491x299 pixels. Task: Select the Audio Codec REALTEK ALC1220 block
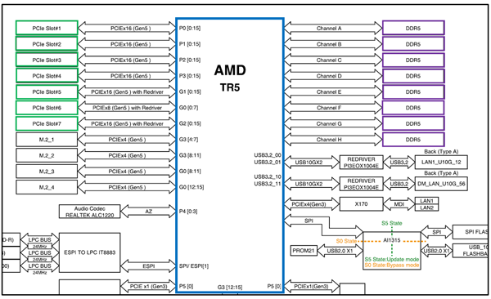89,212
